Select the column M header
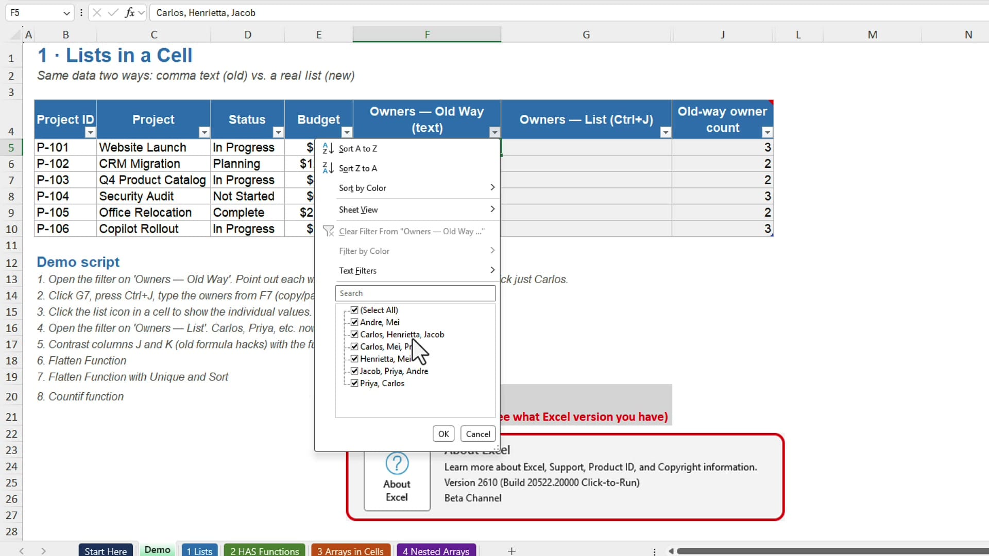Image resolution: width=989 pixels, height=556 pixels. pyautogui.click(x=872, y=34)
